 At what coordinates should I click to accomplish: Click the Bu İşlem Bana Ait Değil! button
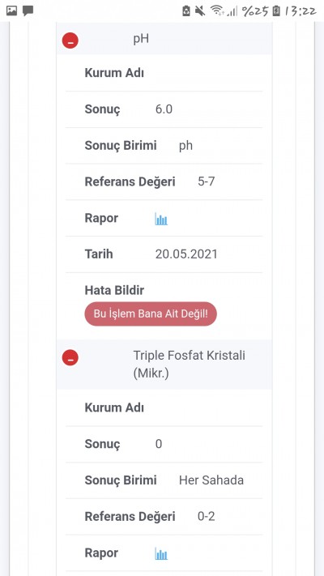(151, 314)
